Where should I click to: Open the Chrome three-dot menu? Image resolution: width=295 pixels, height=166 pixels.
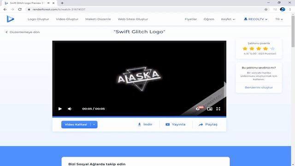[290, 9]
